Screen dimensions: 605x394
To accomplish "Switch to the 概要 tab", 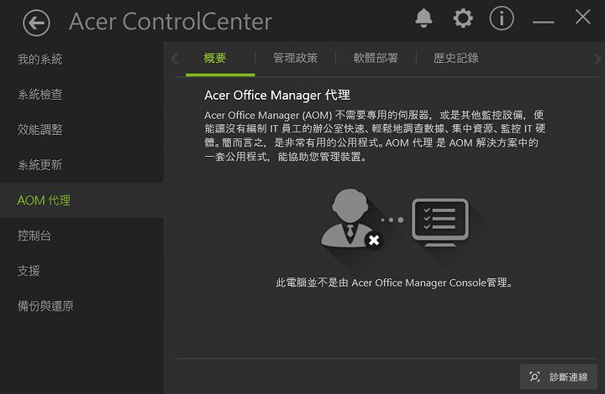I will click(x=215, y=58).
